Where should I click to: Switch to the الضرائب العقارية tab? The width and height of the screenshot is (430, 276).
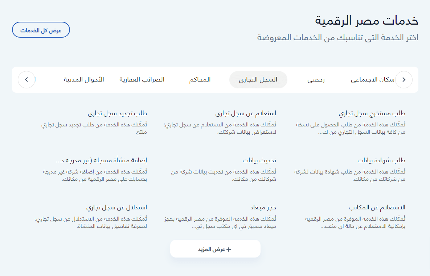[142, 80]
